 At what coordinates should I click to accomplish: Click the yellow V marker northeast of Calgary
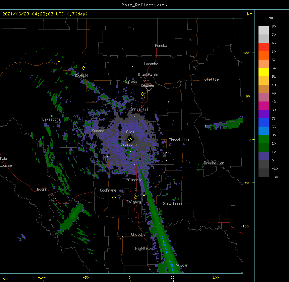(x=144, y=196)
